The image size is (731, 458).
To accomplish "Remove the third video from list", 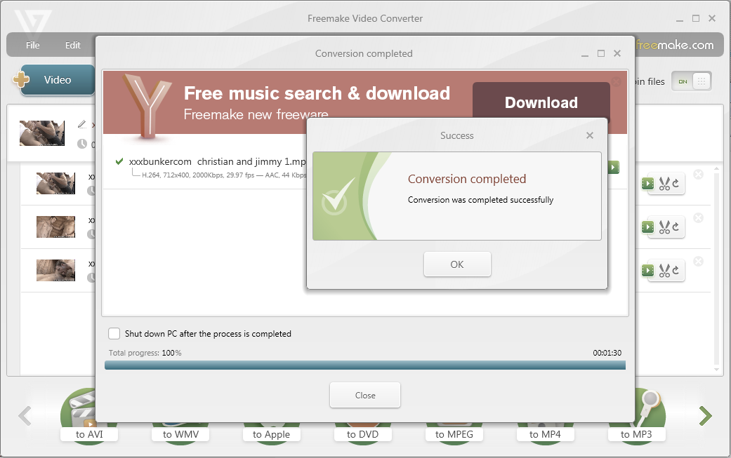I will click(698, 262).
